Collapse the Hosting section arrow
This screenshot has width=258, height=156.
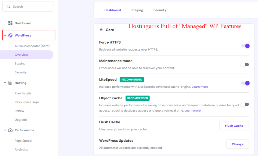[5, 83]
